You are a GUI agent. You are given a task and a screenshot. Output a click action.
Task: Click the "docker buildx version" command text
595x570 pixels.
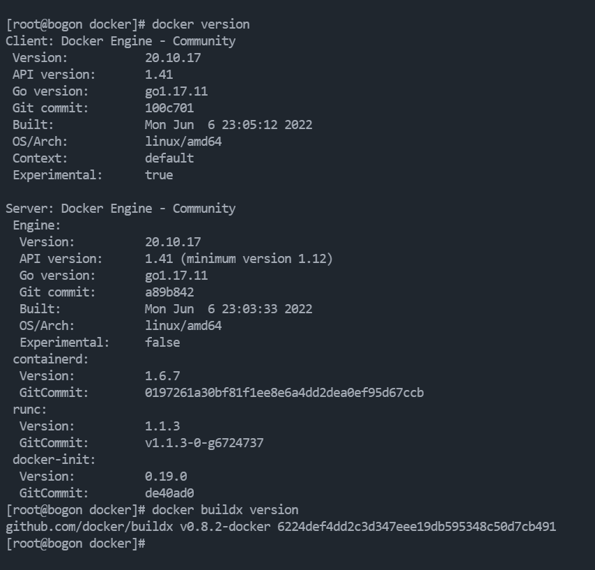click(225, 510)
